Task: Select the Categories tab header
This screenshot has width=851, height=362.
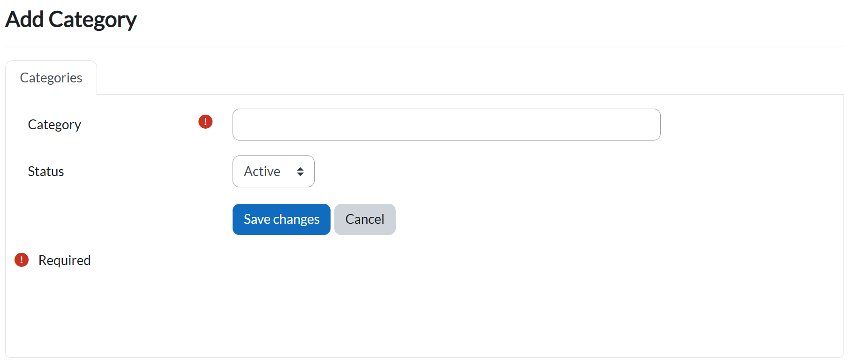Action: (51, 78)
